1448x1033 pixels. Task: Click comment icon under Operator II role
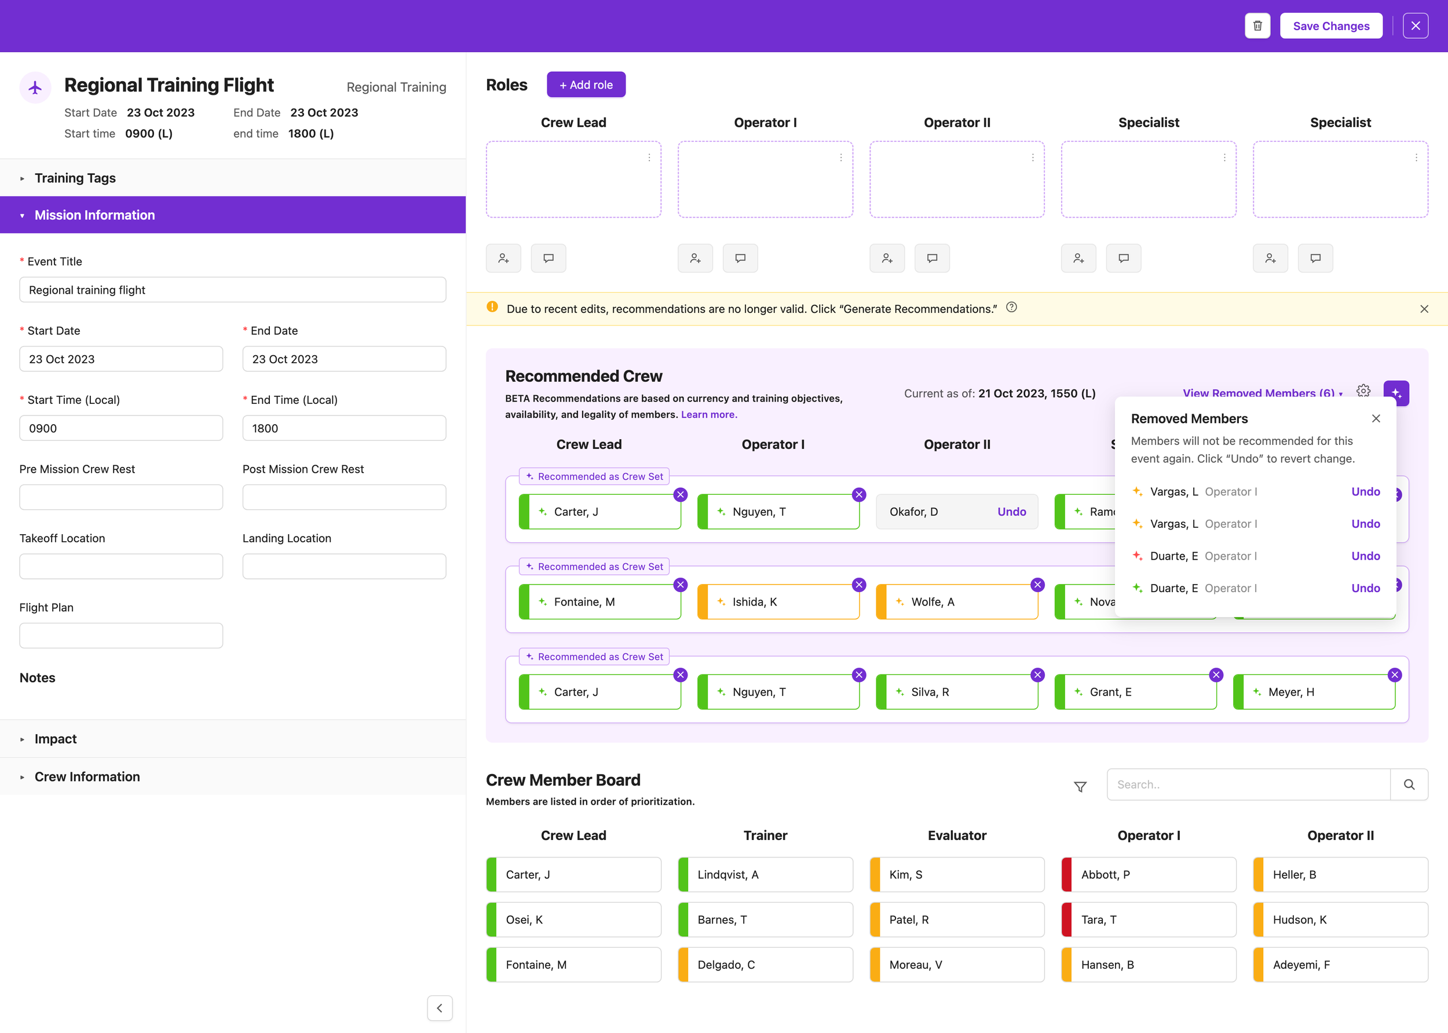933,258
